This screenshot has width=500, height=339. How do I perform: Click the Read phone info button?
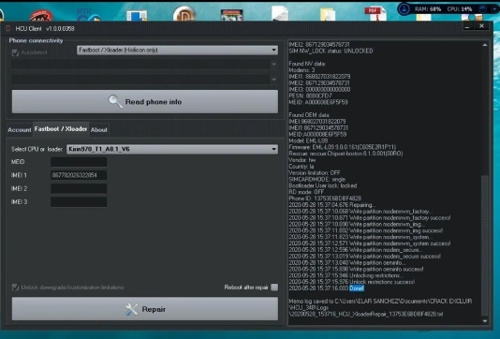(x=145, y=101)
